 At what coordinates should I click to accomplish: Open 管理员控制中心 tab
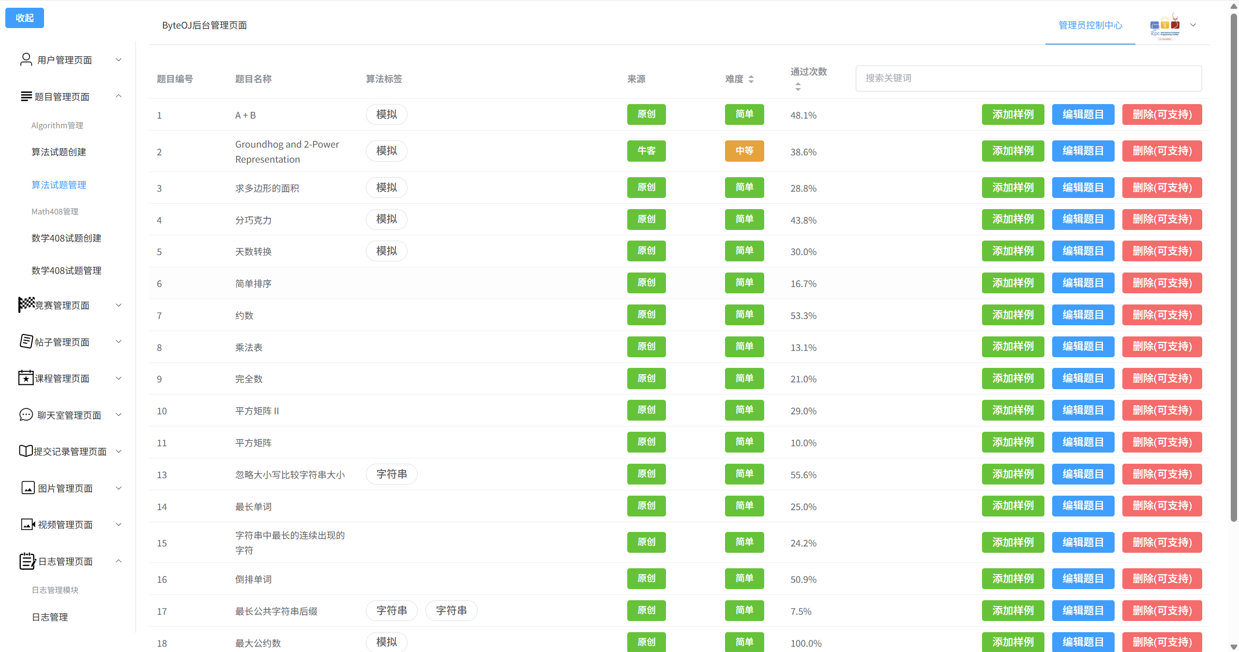(1090, 25)
